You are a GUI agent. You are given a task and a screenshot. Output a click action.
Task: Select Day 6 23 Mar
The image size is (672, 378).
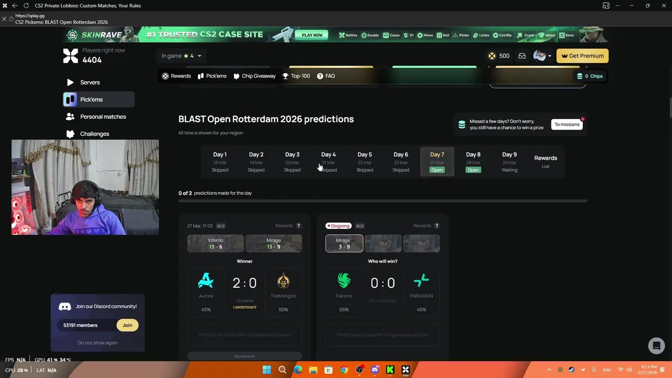[401, 162]
